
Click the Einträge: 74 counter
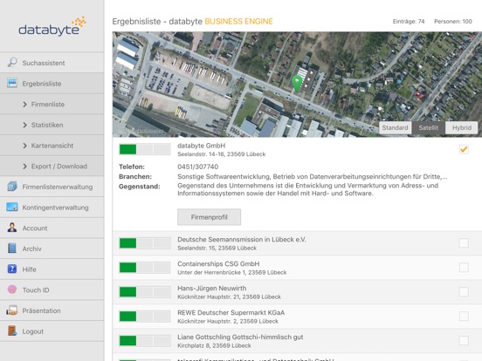[x=409, y=22]
